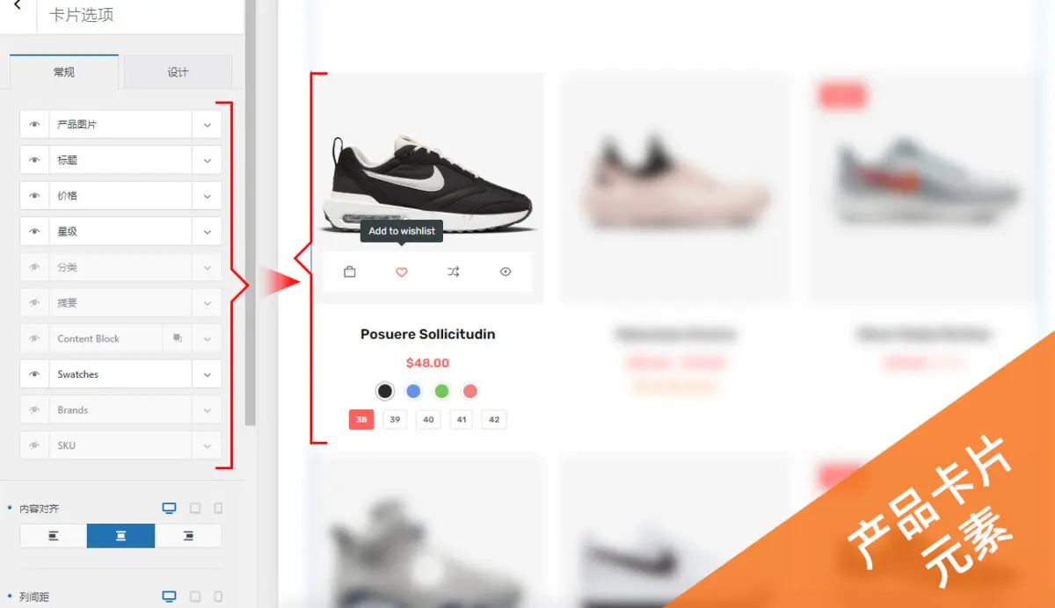Duplicate the Content Block element
Screen dimensions: 1055x608
(178, 338)
